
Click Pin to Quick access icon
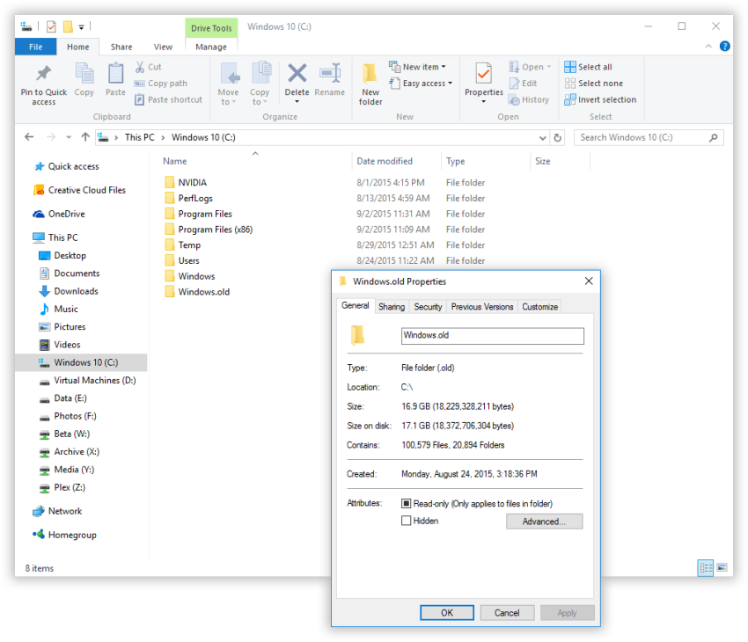(x=43, y=73)
